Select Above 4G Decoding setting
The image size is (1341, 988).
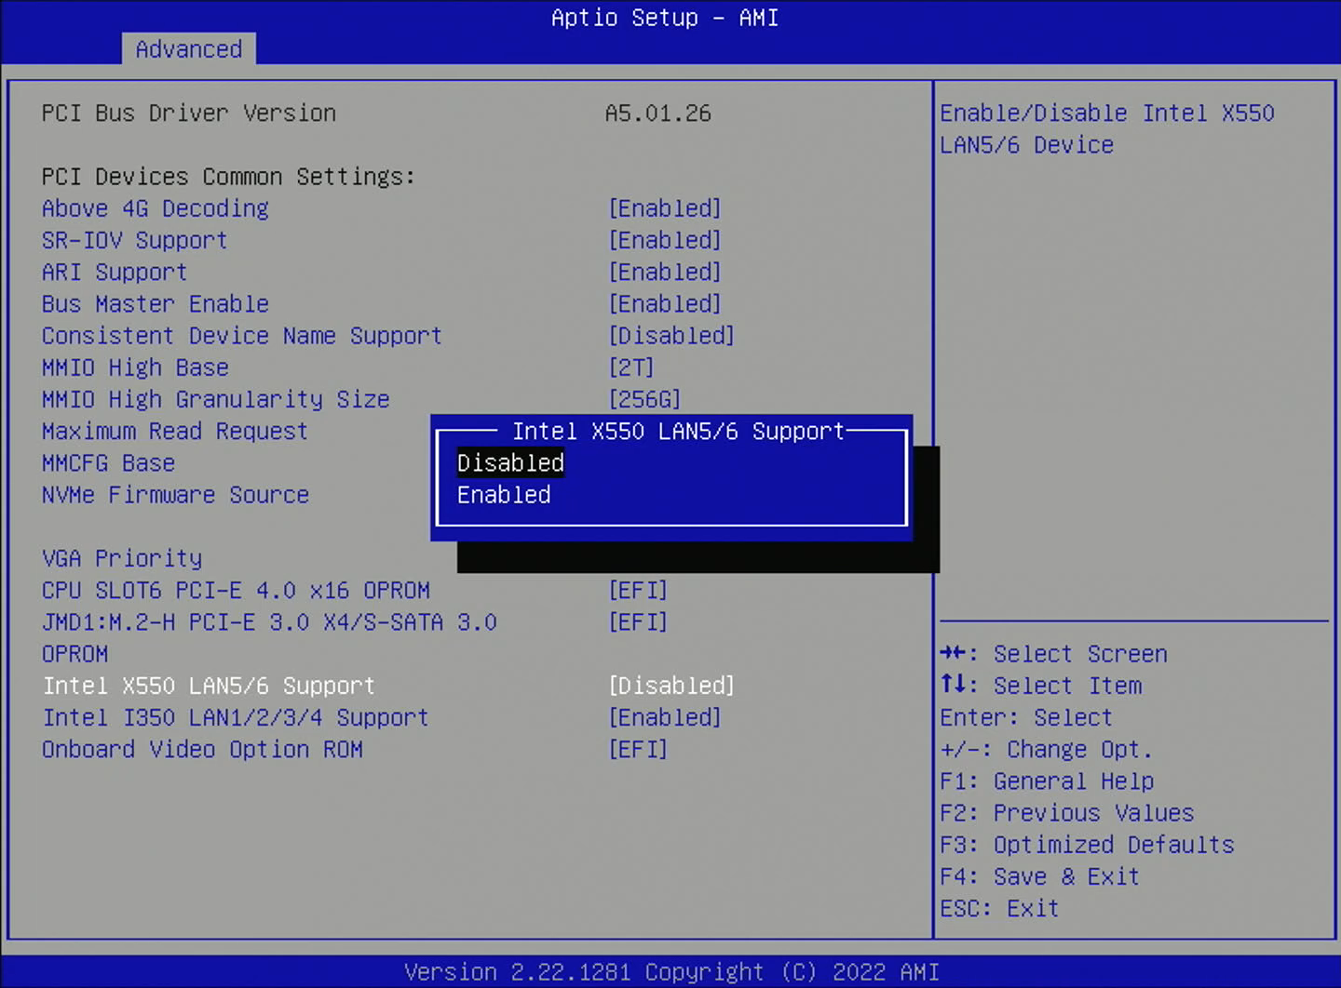click(155, 208)
